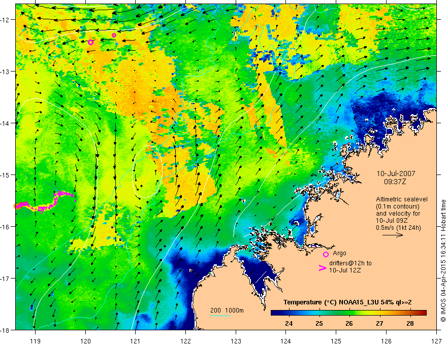Screen dimensions: 447x345
Task: Click the longitude axis label 122
Action: (185, 341)
